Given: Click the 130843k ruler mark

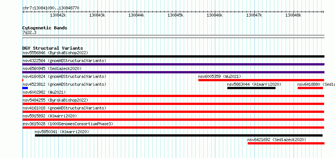Looking at the screenshot, I should coord(97,15).
